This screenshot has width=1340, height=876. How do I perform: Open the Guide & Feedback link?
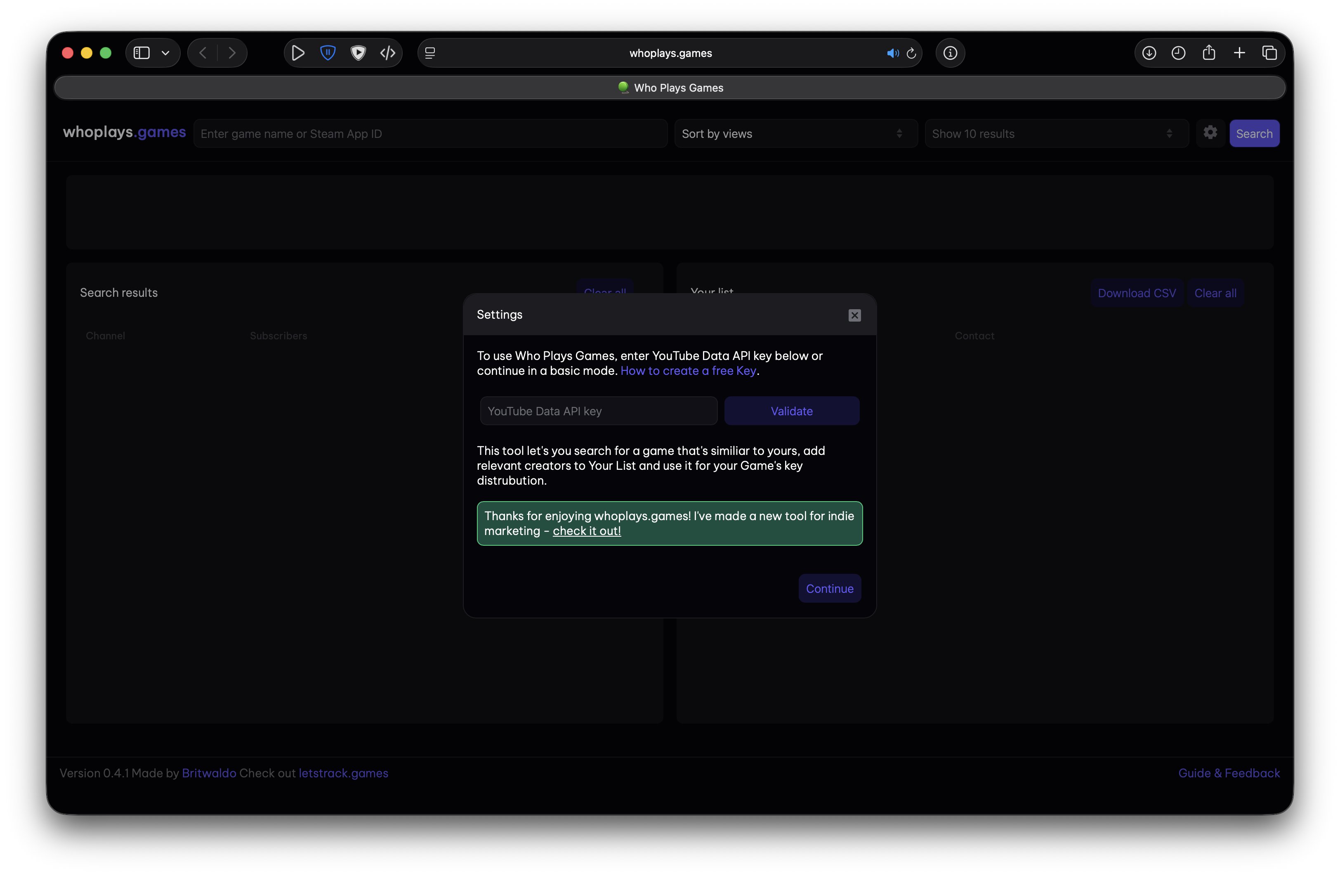pyautogui.click(x=1229, y=773)
